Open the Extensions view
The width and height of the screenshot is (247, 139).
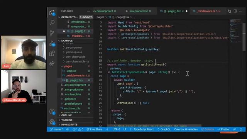(52, 53)
